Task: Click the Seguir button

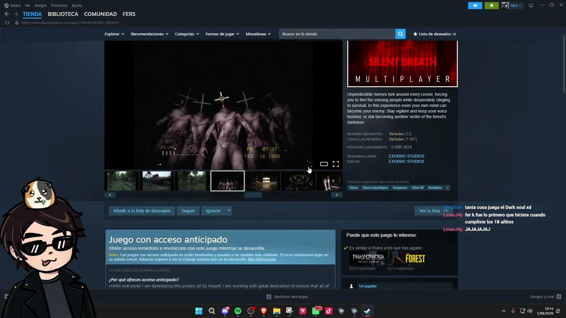Action: coord(188,211)
